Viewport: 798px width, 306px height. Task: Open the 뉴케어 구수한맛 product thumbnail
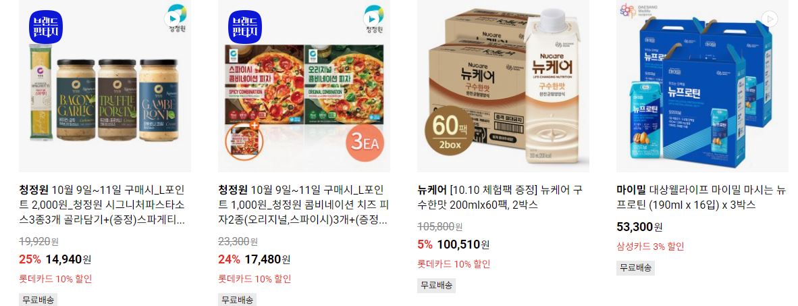504,86
